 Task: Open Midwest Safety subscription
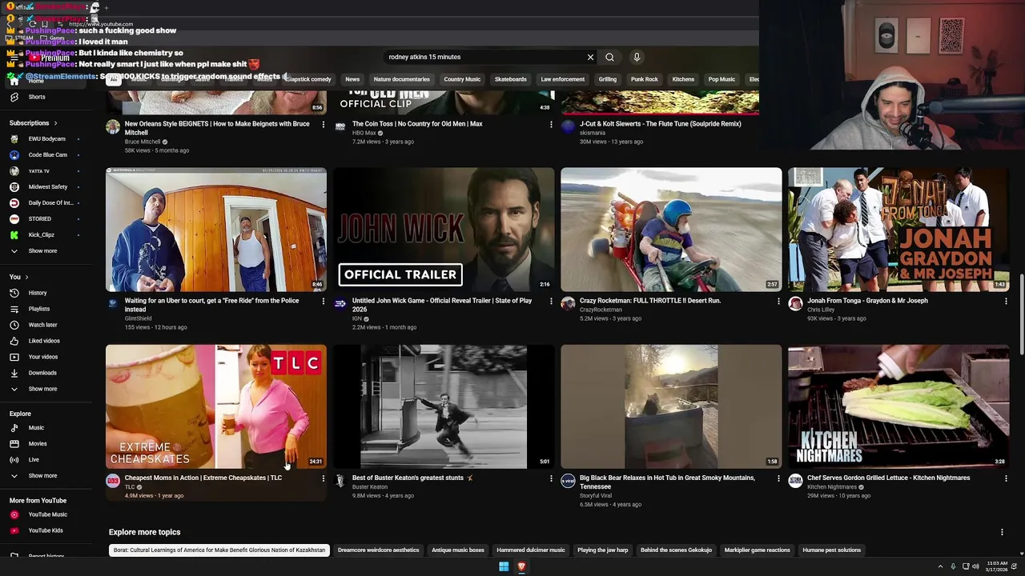48,187
